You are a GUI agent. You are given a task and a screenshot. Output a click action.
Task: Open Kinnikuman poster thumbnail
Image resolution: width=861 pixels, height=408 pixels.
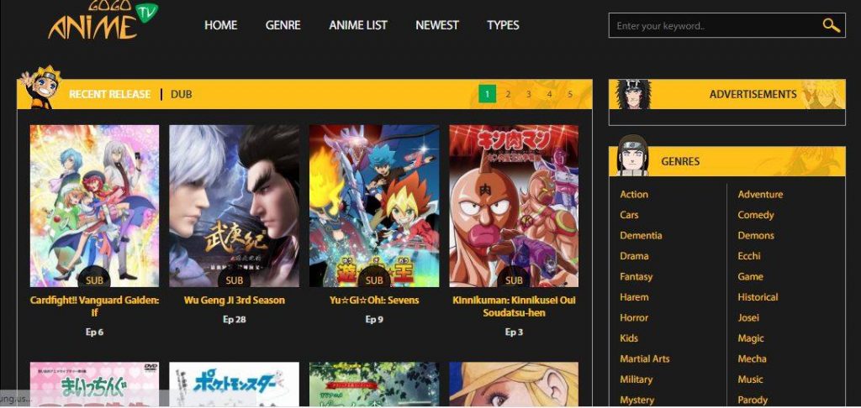tap(514, 206)
